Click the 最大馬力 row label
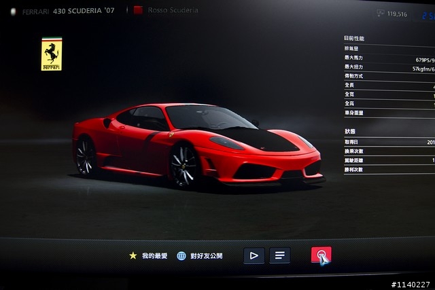 353,58
